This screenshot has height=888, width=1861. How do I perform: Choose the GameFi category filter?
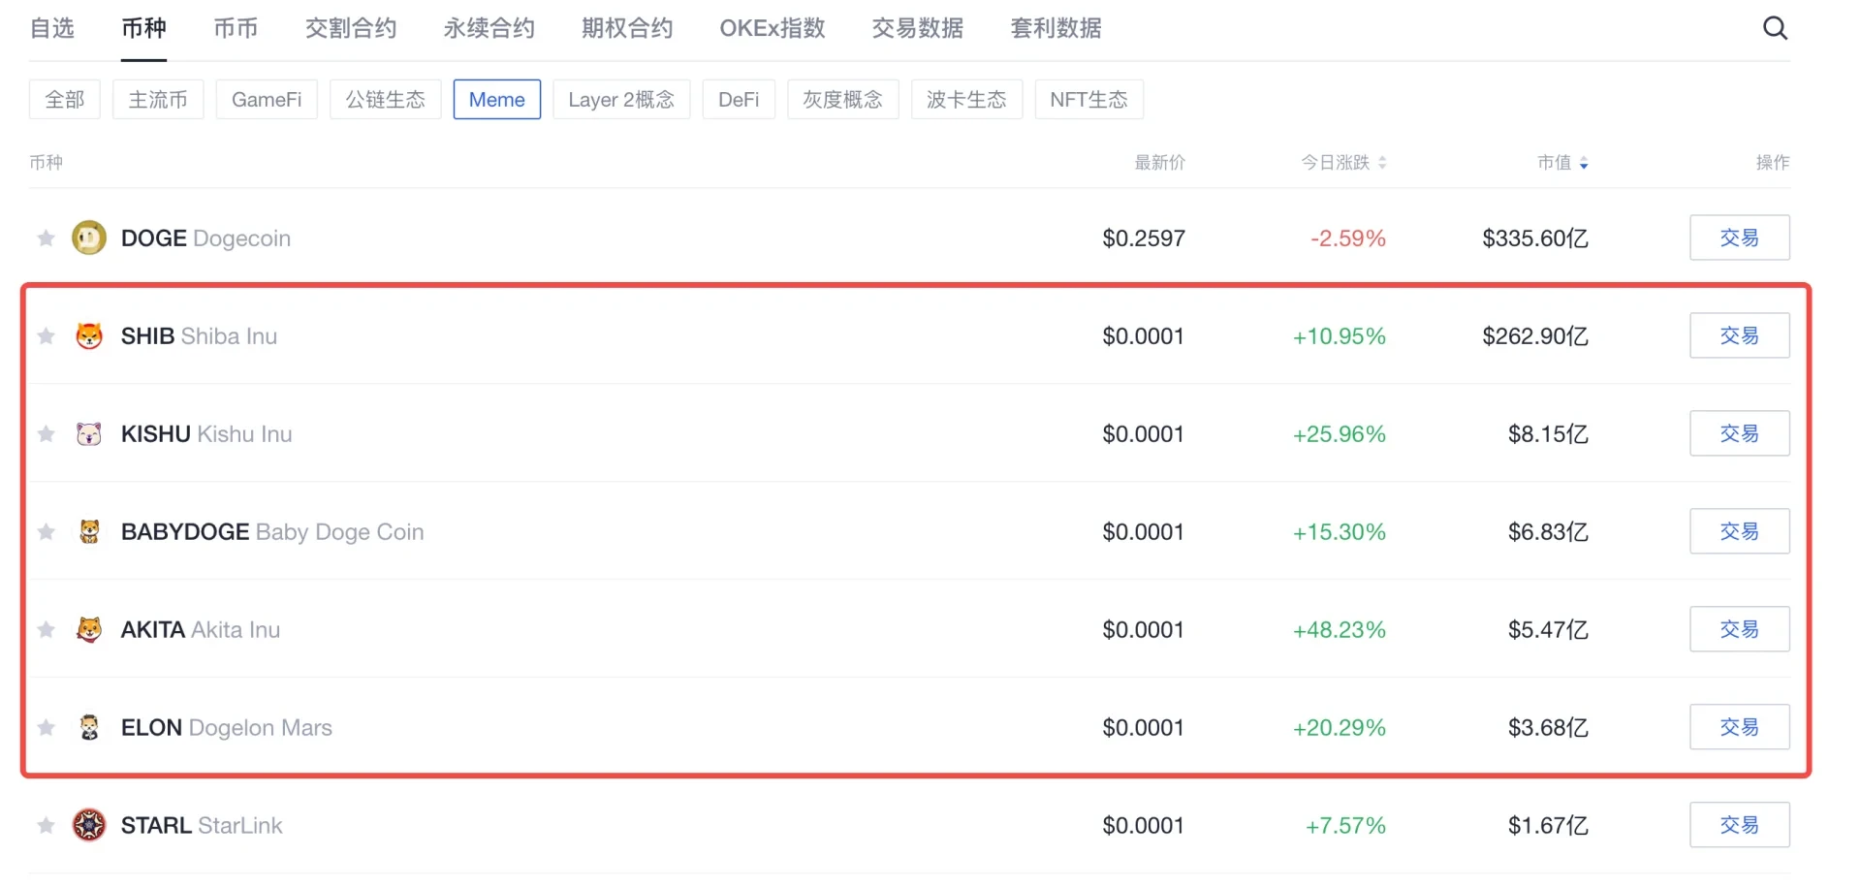pyautogui.click(x=267, y=100)
